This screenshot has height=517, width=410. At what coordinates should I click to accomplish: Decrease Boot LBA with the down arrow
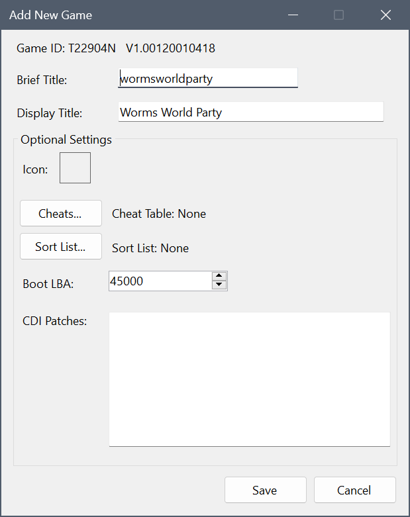(x=219, y=285)
